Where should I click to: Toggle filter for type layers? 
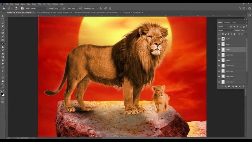coord(237,26)
